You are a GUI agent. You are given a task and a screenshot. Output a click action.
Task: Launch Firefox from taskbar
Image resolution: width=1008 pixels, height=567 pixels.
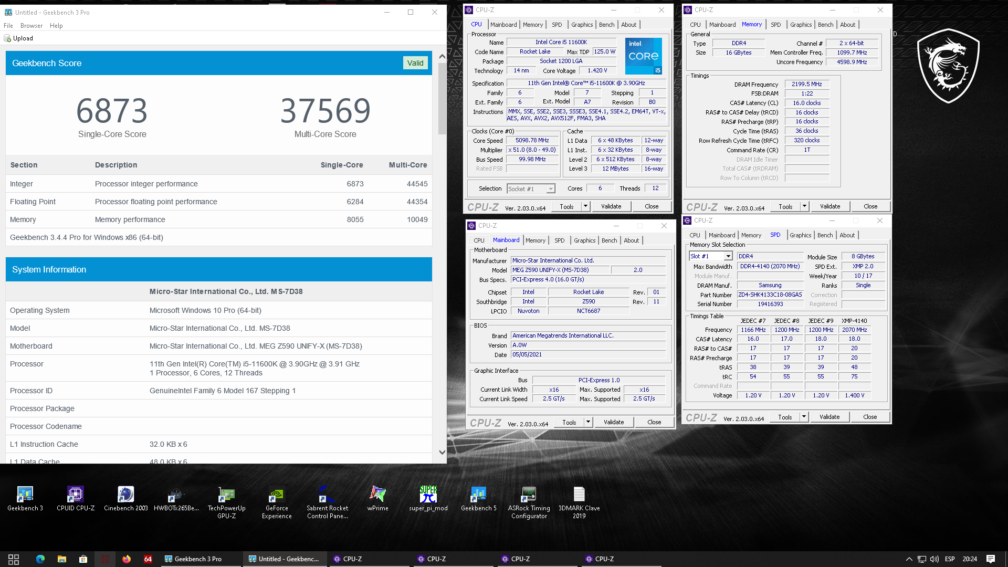127,559
